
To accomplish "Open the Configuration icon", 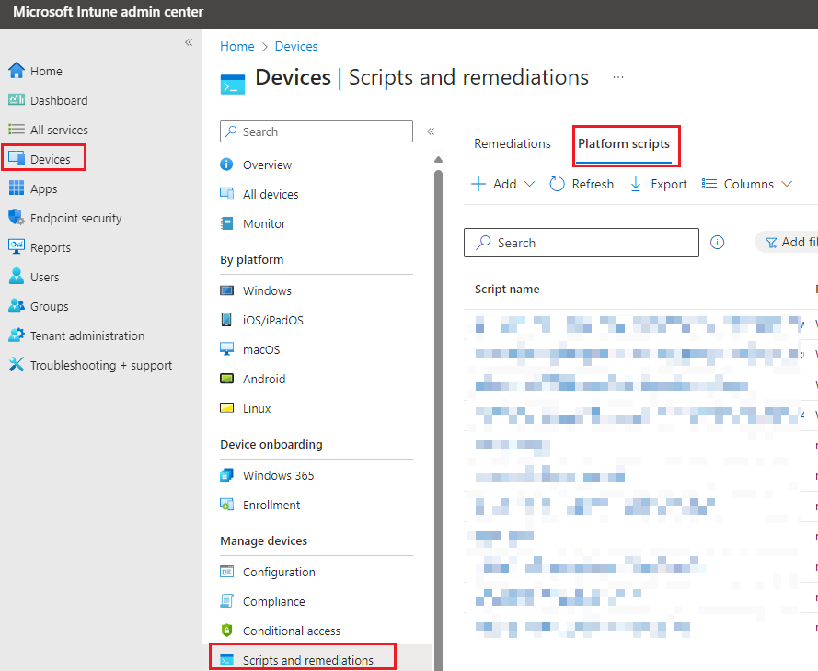I will point(226,572).
